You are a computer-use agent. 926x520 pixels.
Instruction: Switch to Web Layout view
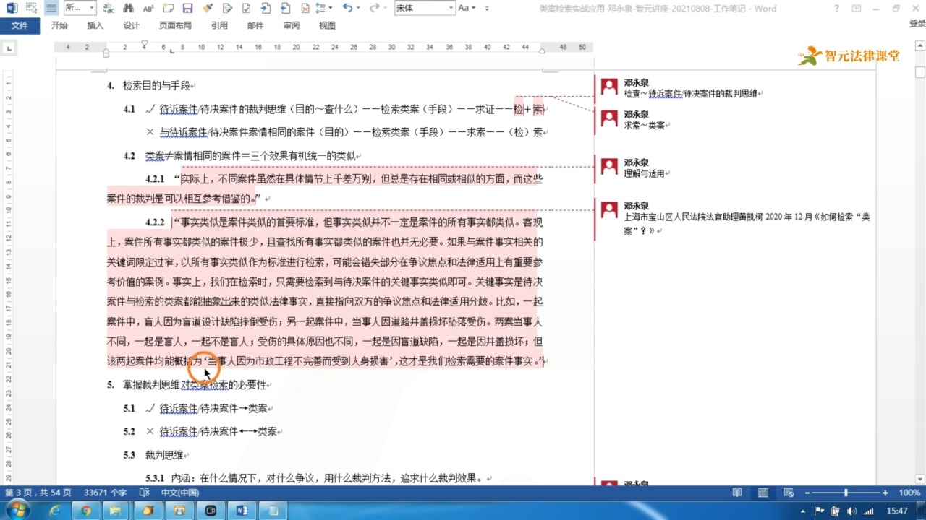pos(789,493)
